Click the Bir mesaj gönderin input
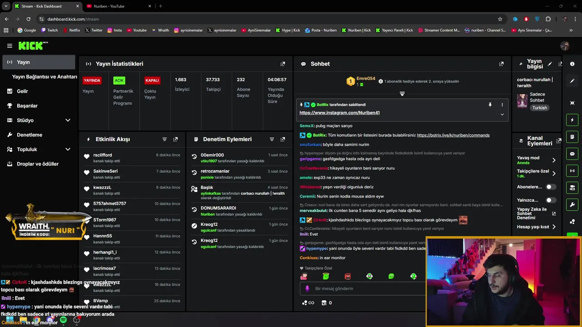Image resolution: width=582 pixels, height=327 pixels. point(361,288)
